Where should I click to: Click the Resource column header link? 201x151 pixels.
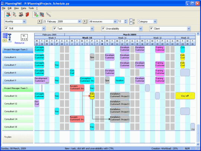(x=19, y=43)
